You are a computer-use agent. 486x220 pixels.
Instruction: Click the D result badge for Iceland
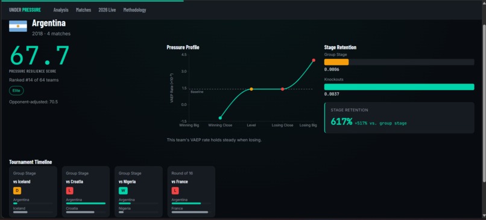coord(17,191)
